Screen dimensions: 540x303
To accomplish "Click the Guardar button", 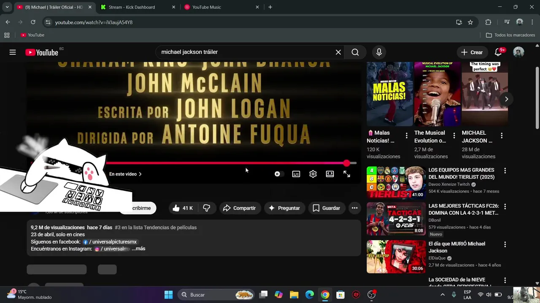I will [326, 208].
